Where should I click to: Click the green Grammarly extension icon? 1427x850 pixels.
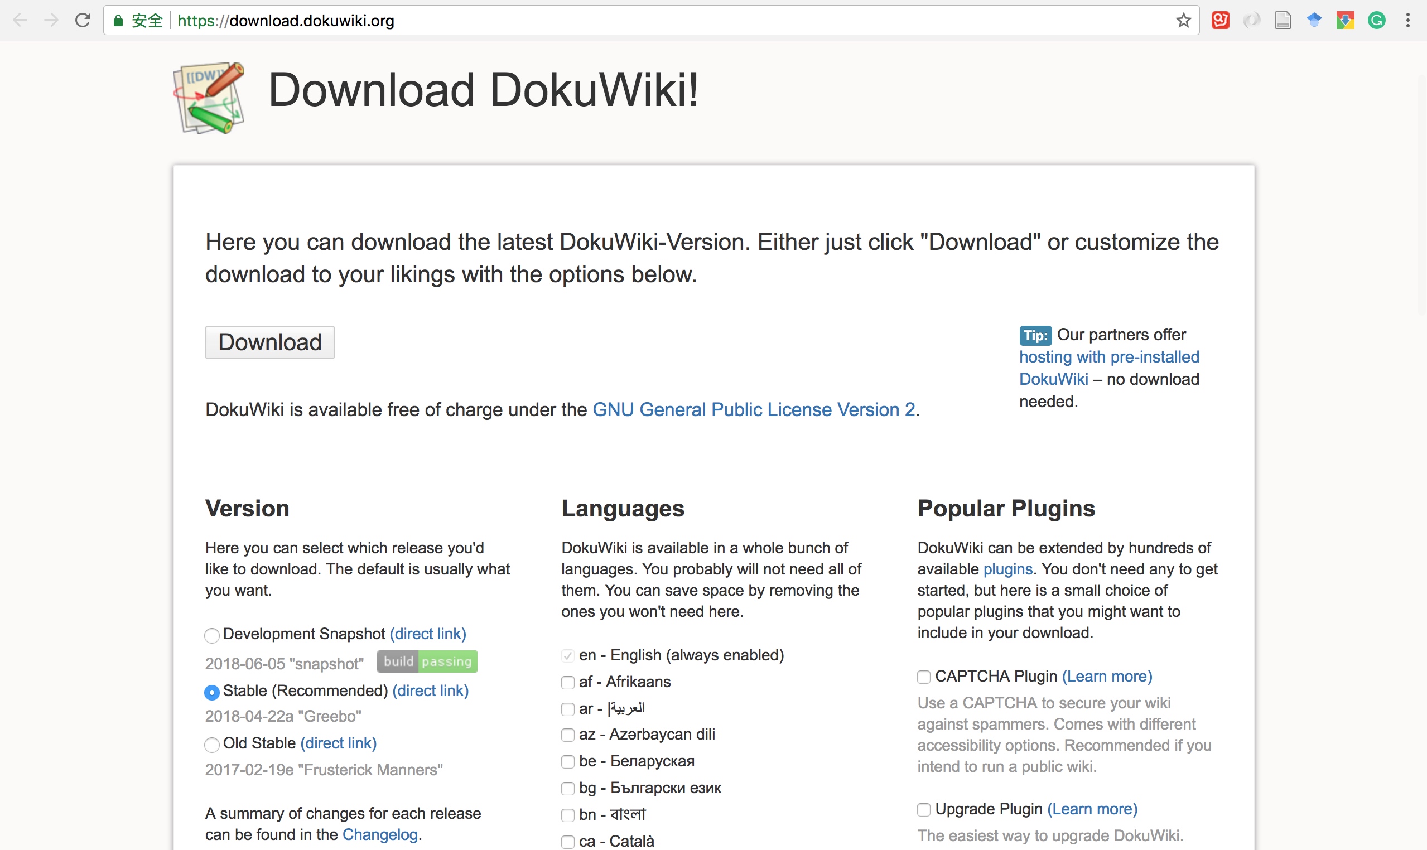pos(1377,21)
